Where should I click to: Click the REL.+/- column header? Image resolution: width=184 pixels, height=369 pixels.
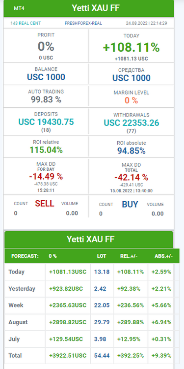128,256
